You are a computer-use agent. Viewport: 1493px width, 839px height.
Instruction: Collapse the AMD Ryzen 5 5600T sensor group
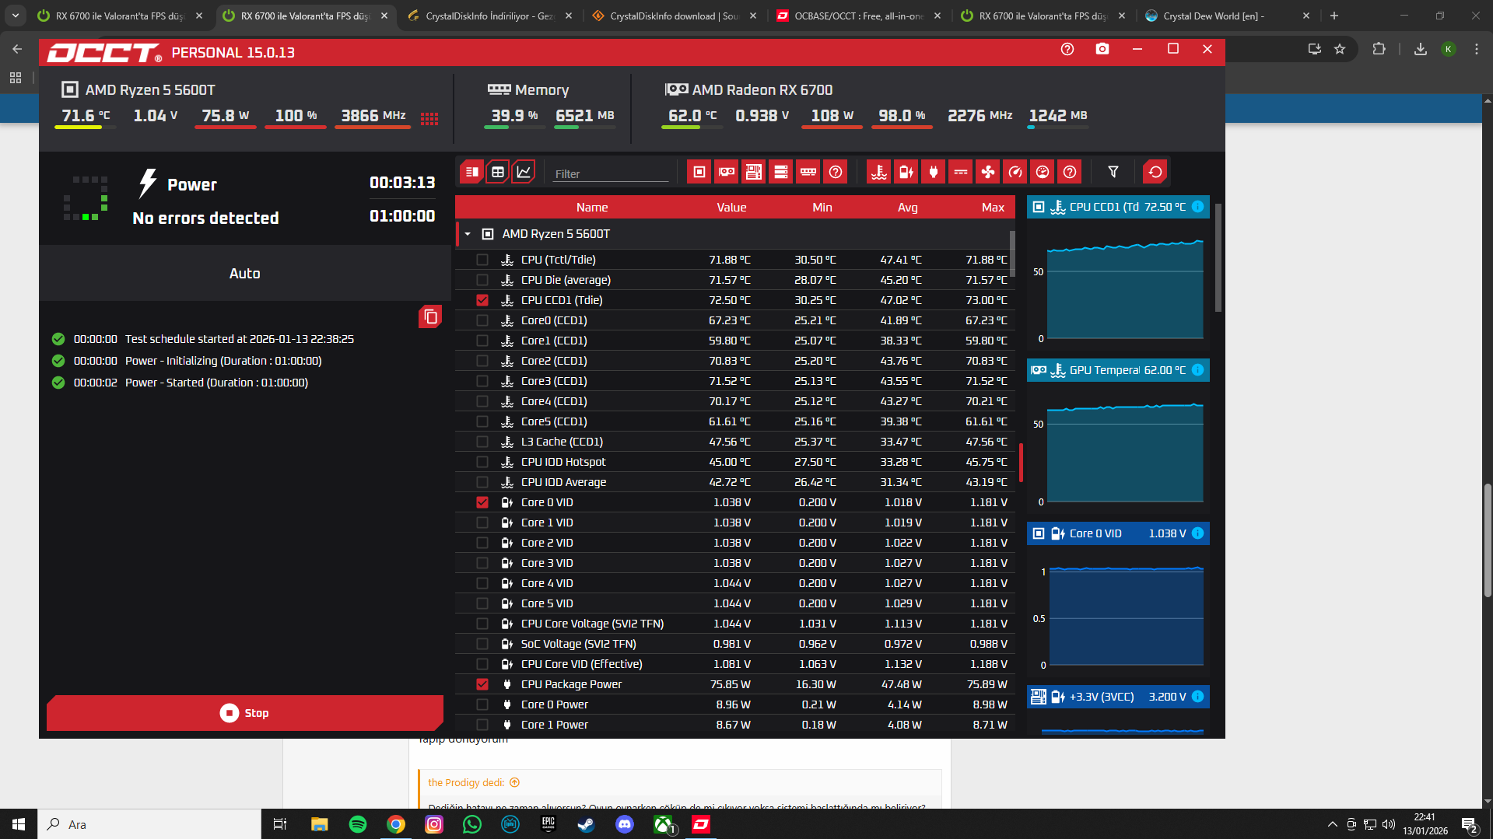pyautogui.click(x=468, y=234)
